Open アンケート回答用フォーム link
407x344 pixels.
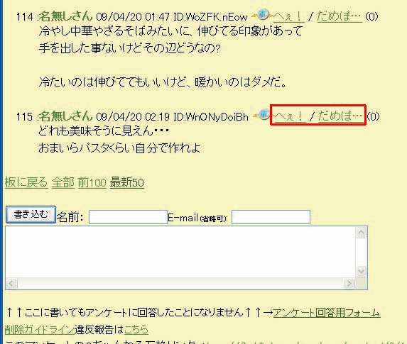327,313
